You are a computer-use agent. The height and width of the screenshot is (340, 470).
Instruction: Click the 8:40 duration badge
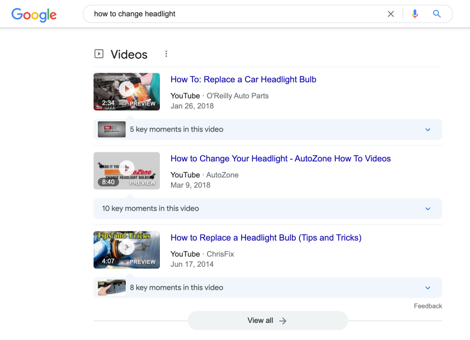(x=108, y=182)
